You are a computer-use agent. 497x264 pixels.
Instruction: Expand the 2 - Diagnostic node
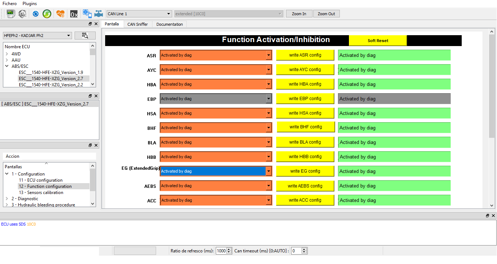tap(7, 199)
